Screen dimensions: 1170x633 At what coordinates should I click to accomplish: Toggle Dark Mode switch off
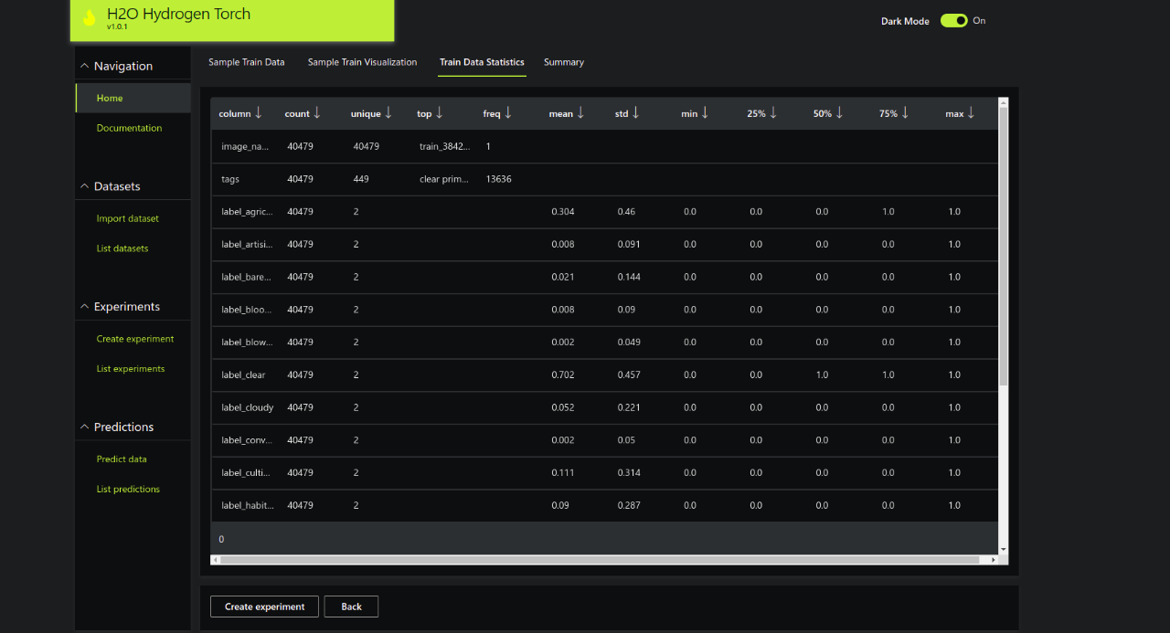click(953, 21)
